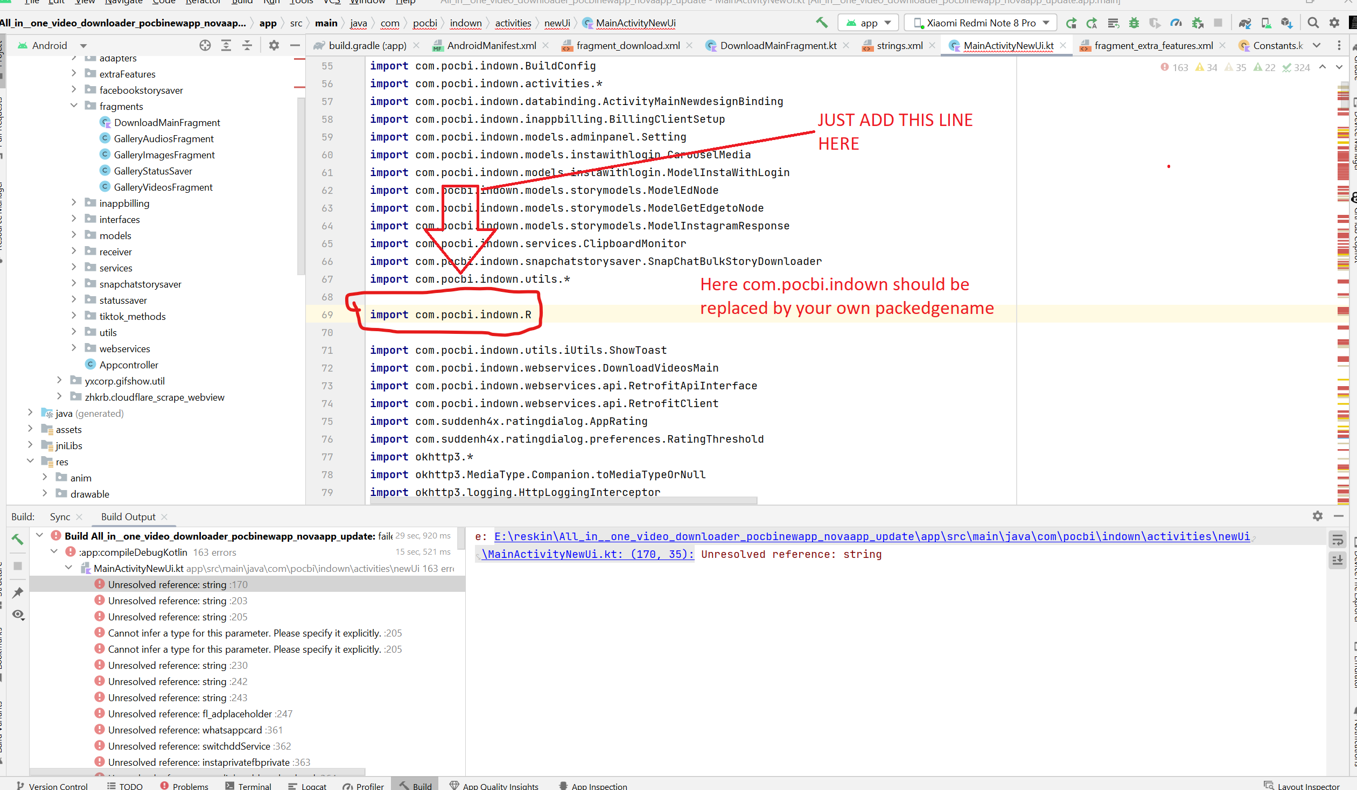Select DownloadMainFragment in project tree
This screenshot has height=790, width=1357.
point(167,122)
